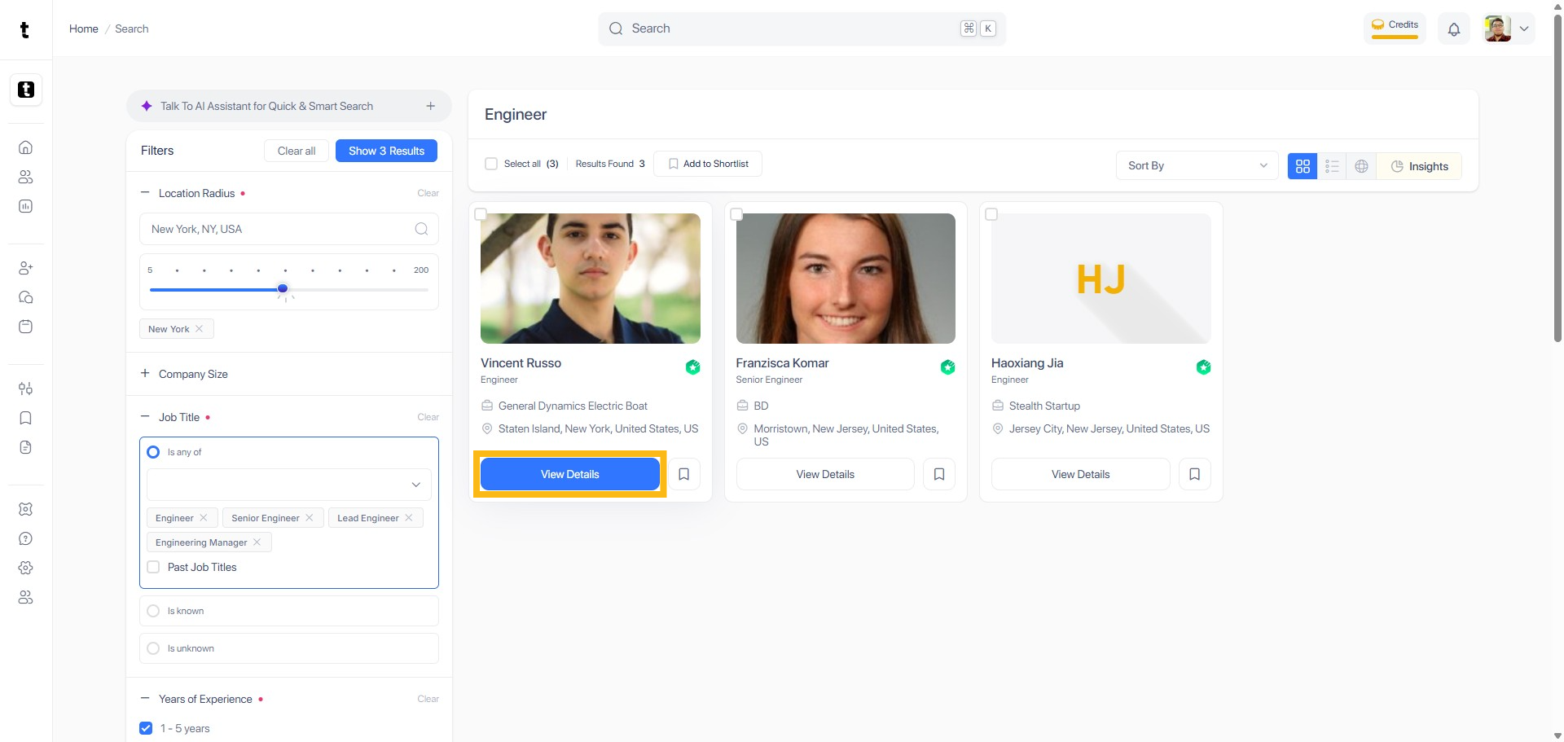Click the top global Search field
This screenshot has width=1564, height=742.
(x=802, y=29)
